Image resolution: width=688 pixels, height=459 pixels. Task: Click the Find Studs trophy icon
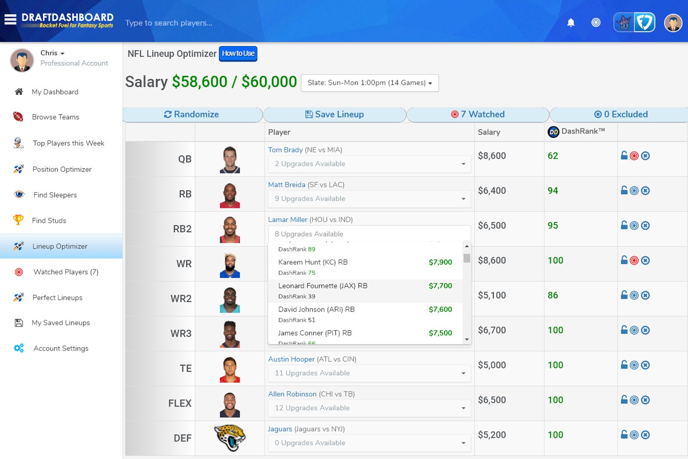(x=18, y=220)
